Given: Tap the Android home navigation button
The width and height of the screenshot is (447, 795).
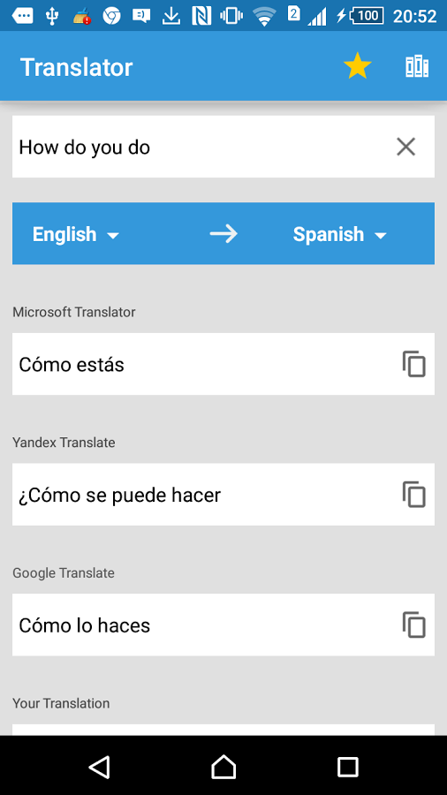Looking at the screenshot, I should (x=223, y=767).
